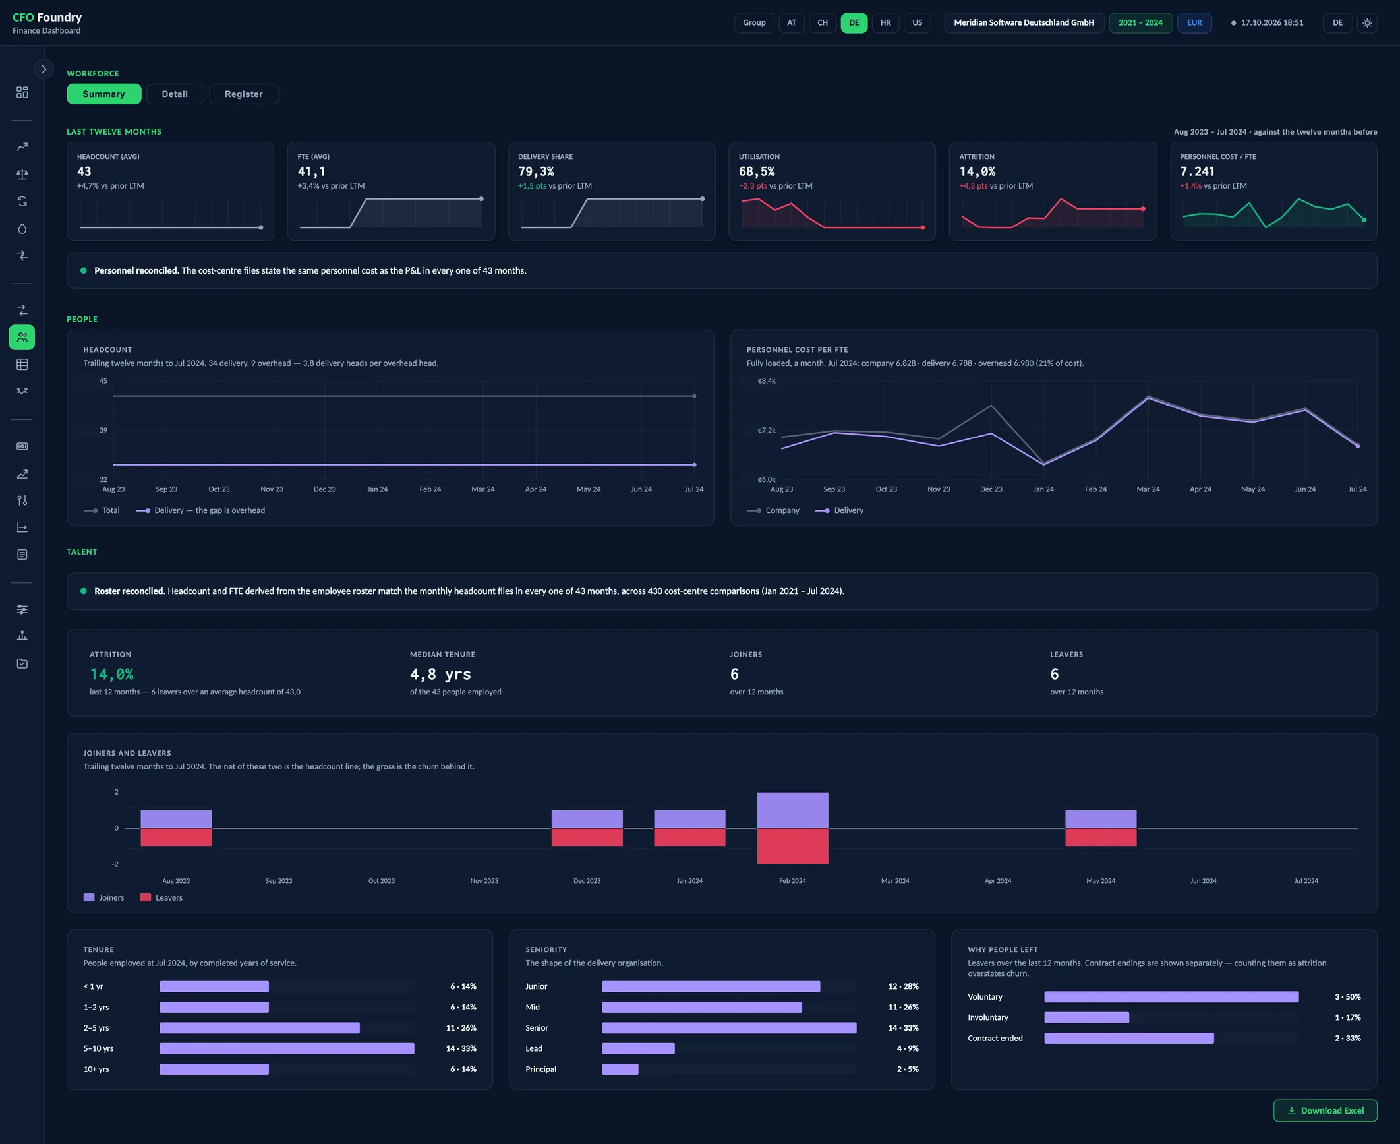Switch to the Detail tab
1400x1144 pixels.
point(175,94)
